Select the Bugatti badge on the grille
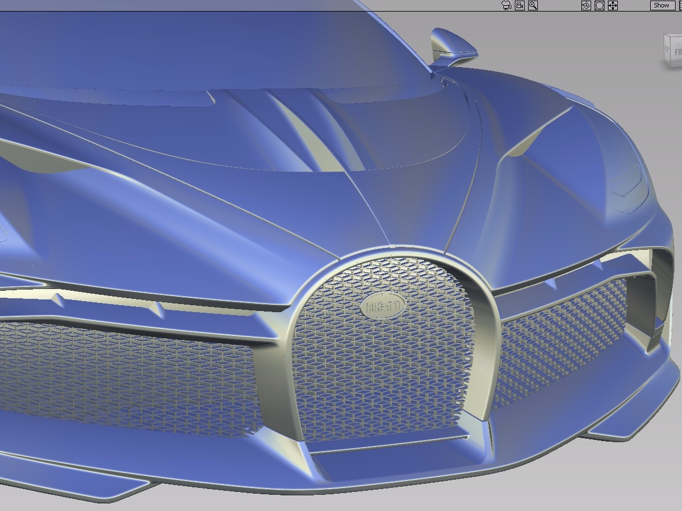This screenshot has height=511, width=682. pyautogui.click(x=385, y=306)
